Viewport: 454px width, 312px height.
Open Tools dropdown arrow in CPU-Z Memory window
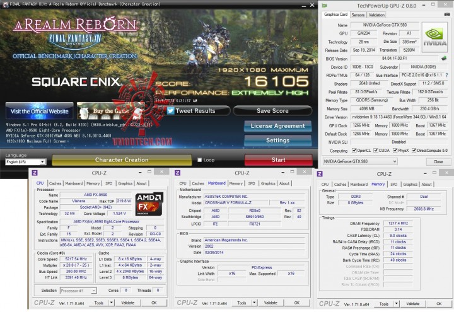pos(396,304)
